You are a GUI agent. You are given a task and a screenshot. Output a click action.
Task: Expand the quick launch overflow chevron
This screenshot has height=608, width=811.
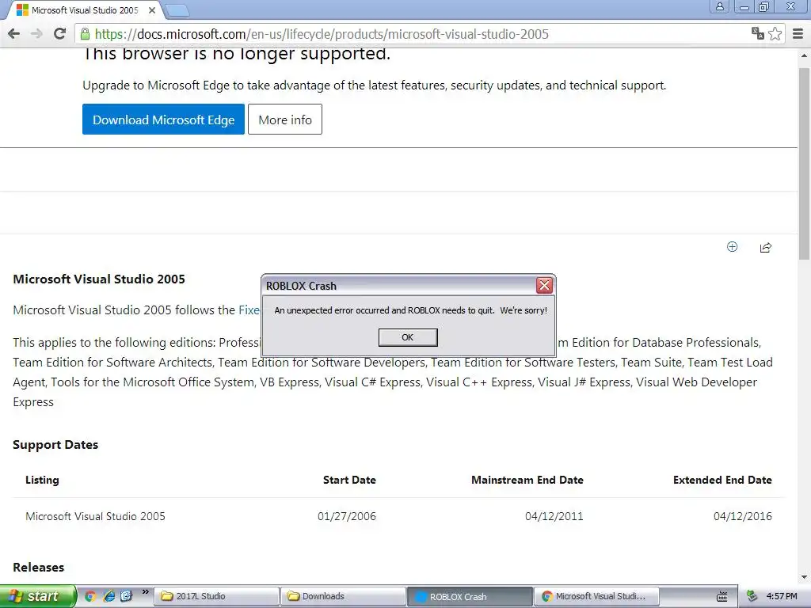click(x=146, y=592)
